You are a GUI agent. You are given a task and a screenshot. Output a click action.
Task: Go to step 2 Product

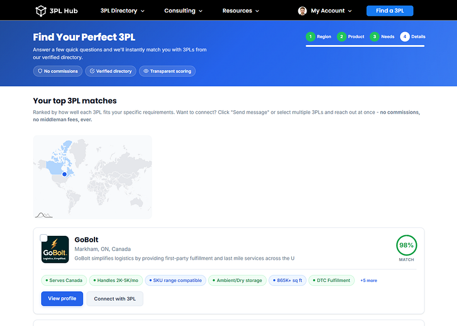click(x=350, y=37)
